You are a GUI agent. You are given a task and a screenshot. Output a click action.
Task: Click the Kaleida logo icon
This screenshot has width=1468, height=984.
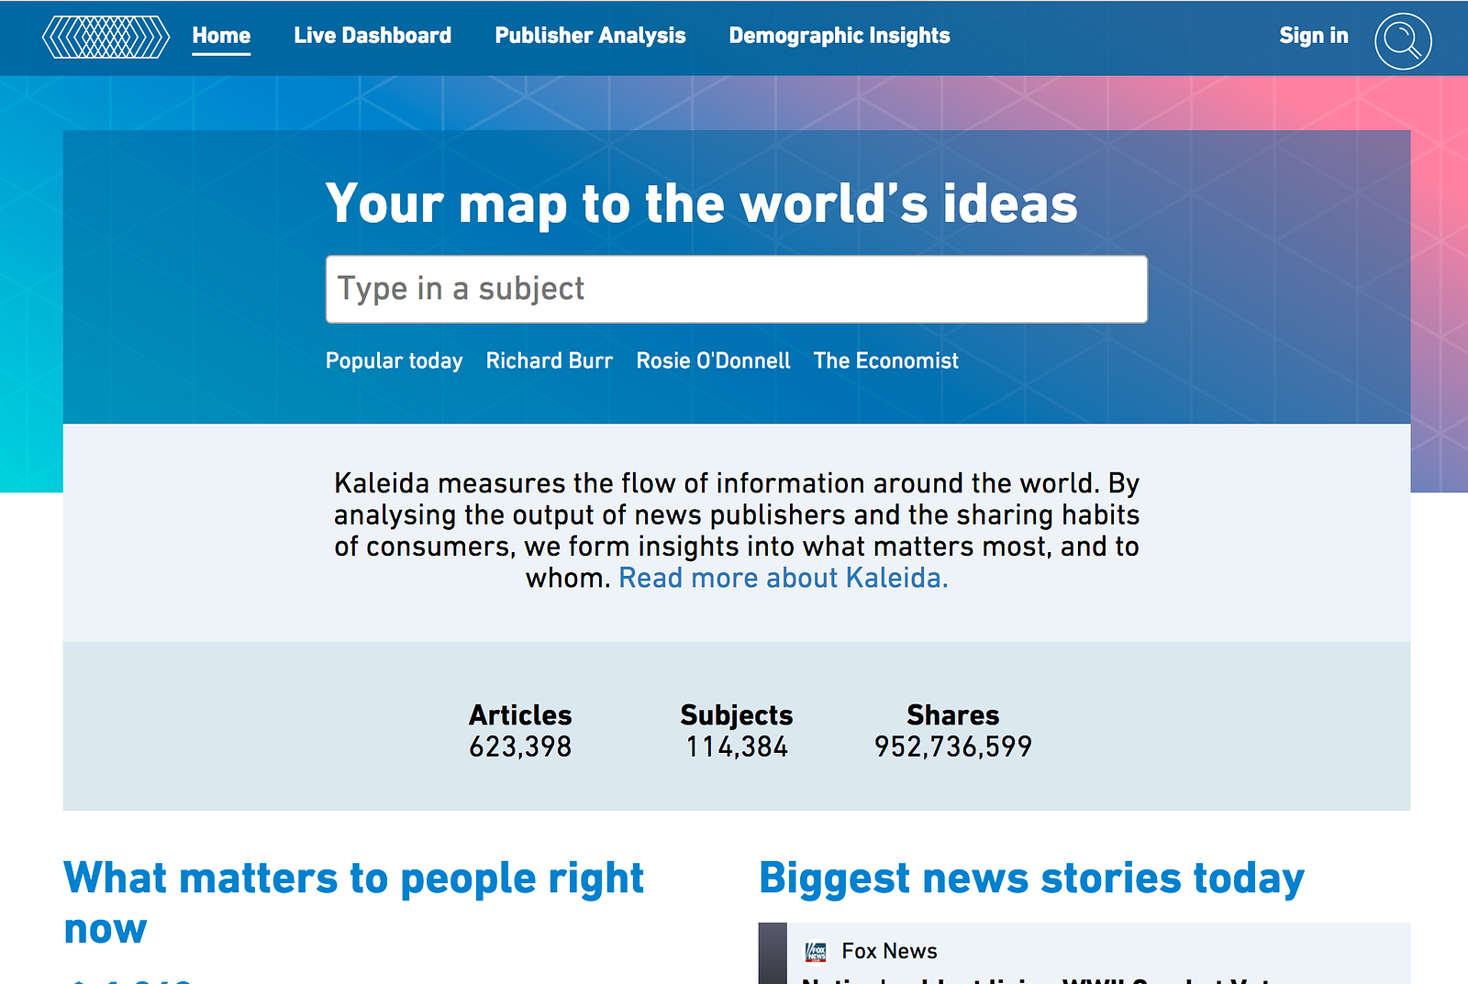coord(106,37)
